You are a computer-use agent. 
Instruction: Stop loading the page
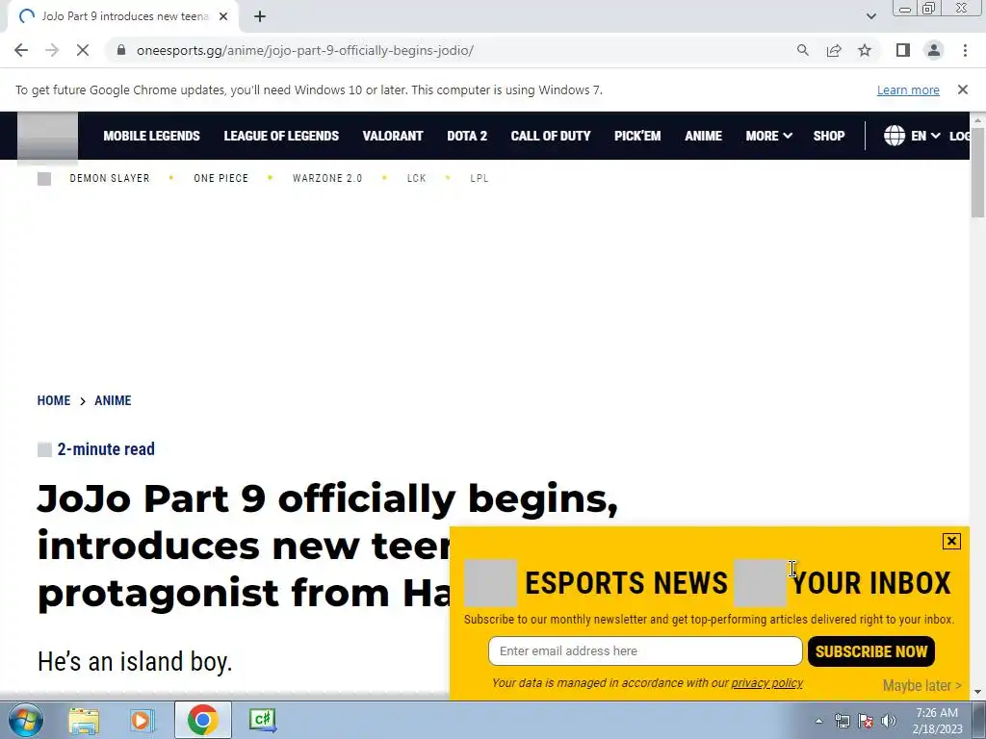[x=83, y=50]
